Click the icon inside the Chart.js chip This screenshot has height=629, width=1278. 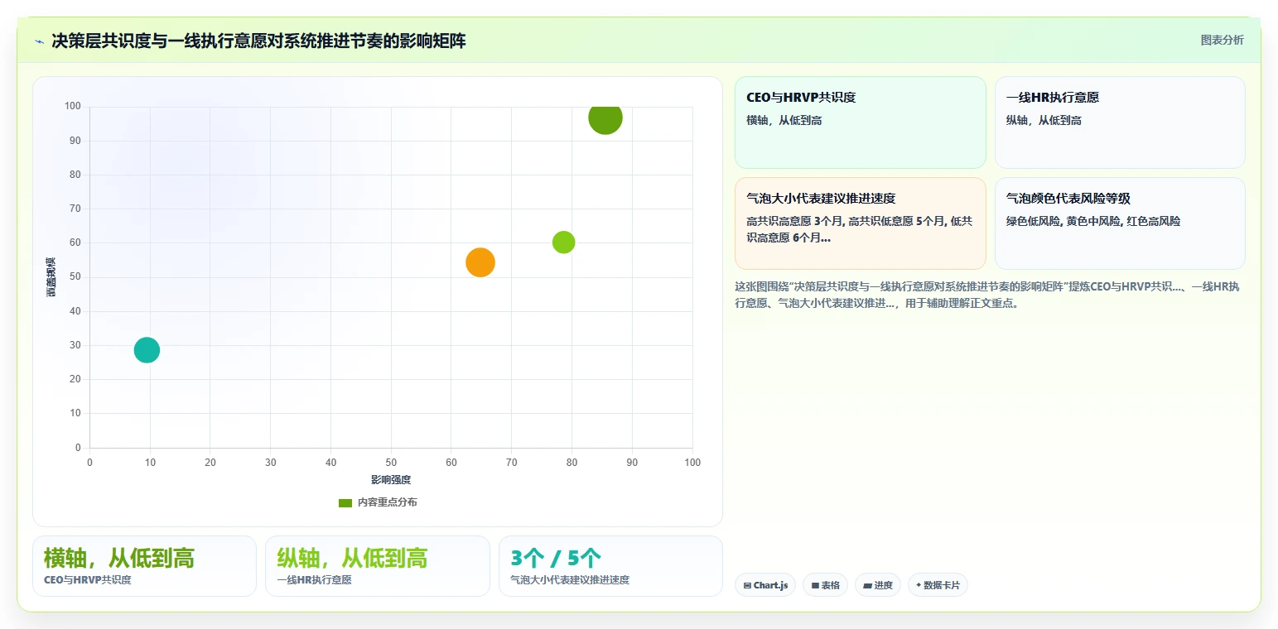pos(748,585)
